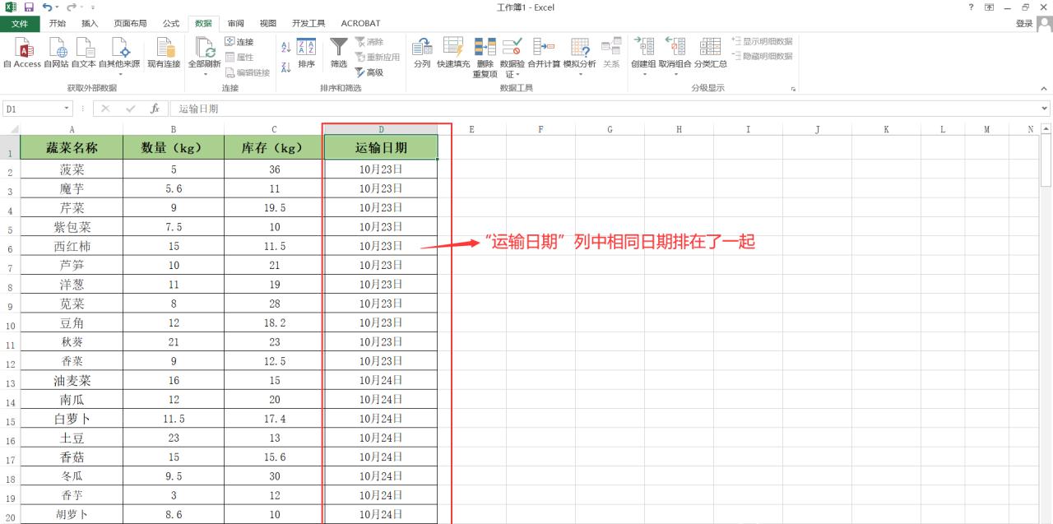Click Flash Fill (快速填充)
1053x524 pixels.
coord(453,53)
